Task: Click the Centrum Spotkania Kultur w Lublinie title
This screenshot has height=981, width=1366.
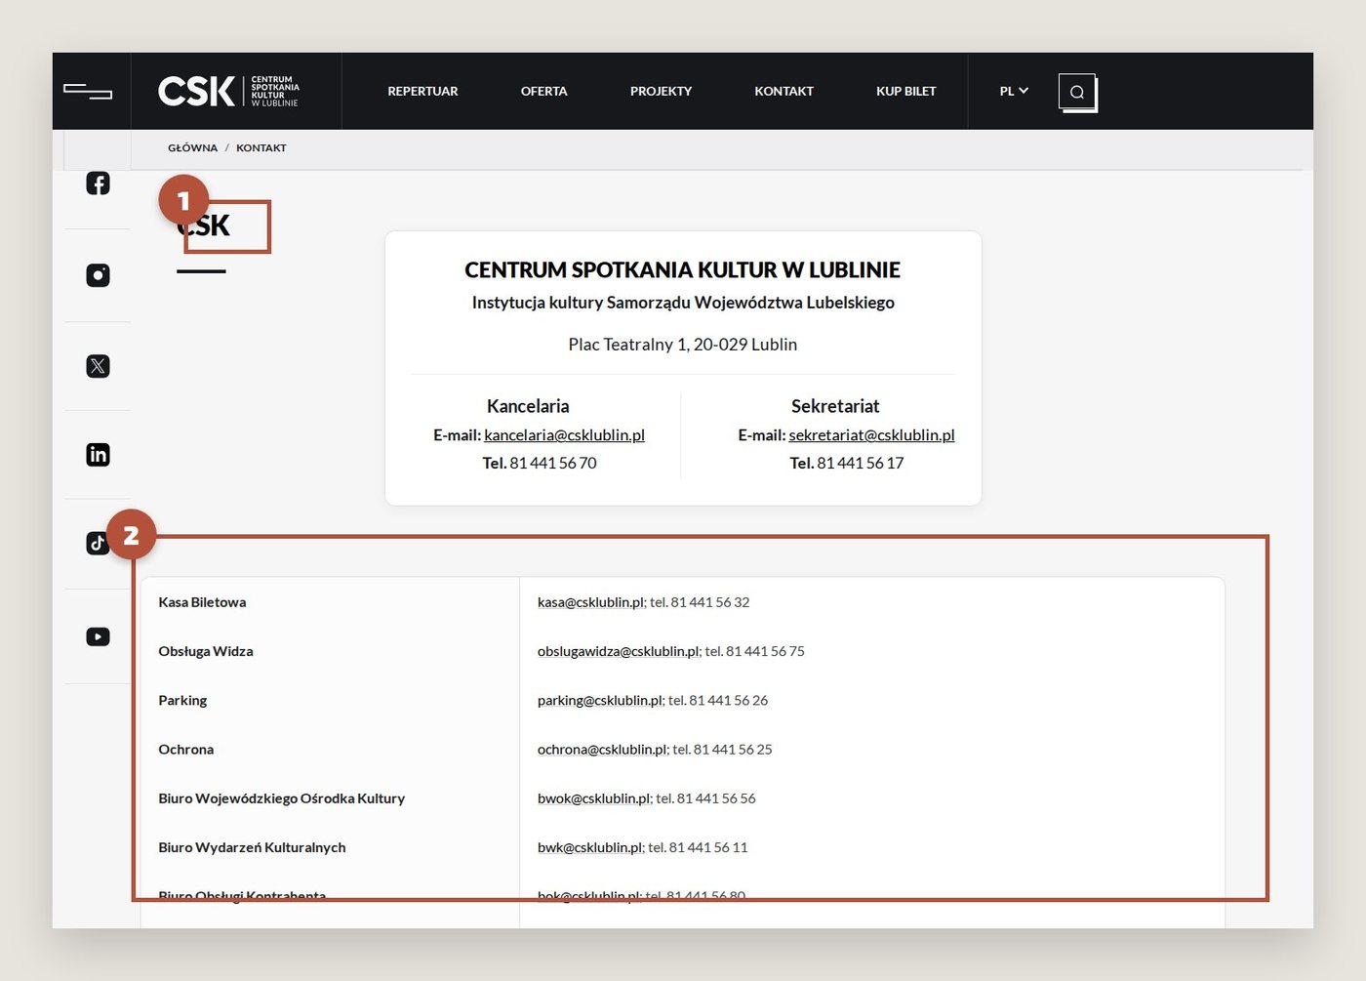Action: coord(683,269)
